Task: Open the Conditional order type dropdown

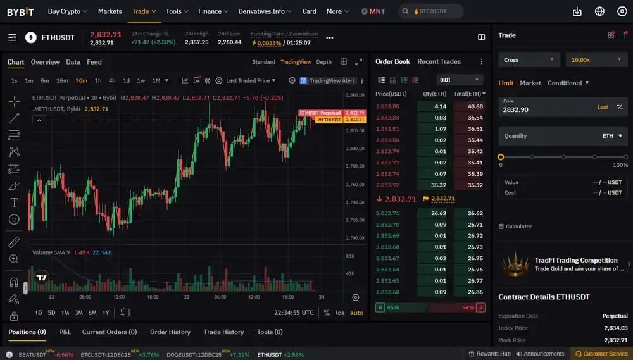Action: (568, 83)
